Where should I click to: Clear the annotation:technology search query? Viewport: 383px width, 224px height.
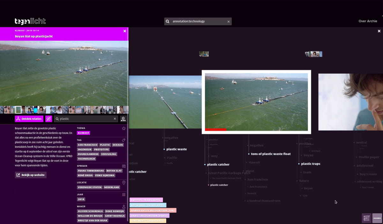click(x=228, y=22)
